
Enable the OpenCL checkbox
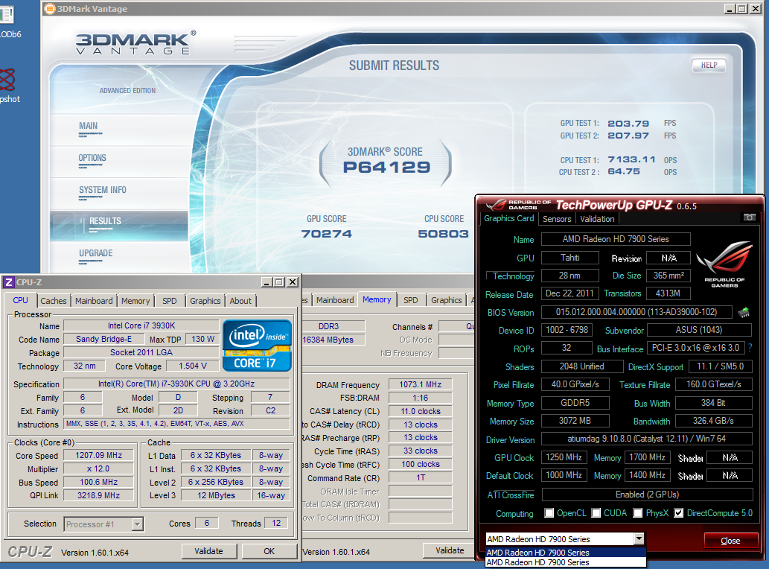(x=549, y=513)
